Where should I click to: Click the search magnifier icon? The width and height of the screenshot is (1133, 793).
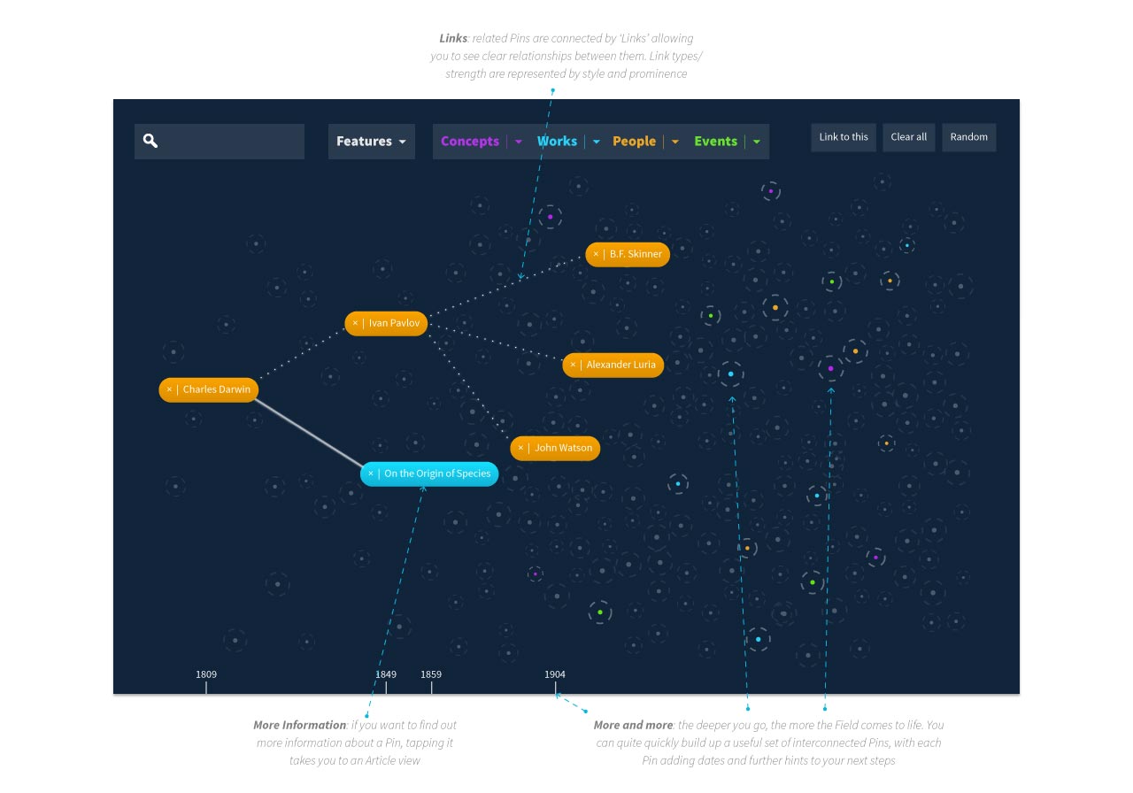tap(150, 141)
